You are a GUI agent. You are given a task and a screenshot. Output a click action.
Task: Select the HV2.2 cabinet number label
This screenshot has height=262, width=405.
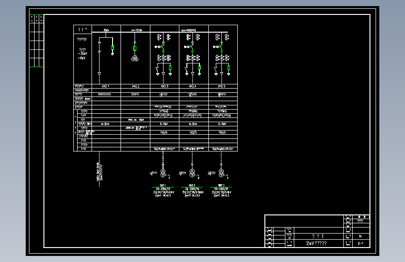point(135,86)
